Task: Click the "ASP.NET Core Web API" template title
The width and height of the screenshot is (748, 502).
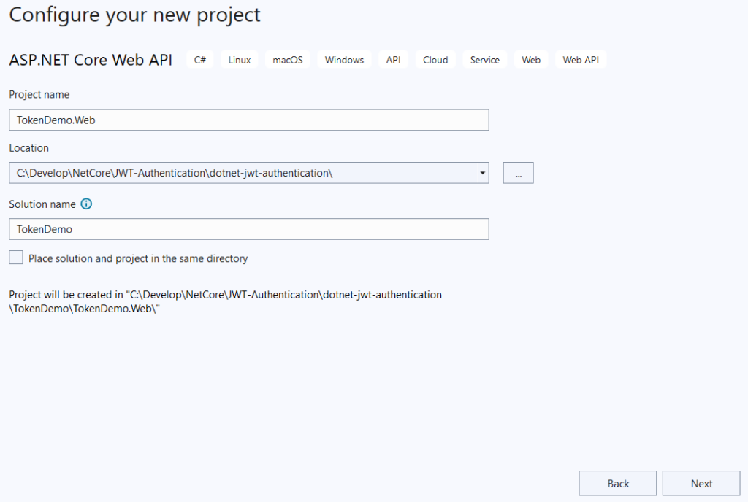Action: coord(91,60)
